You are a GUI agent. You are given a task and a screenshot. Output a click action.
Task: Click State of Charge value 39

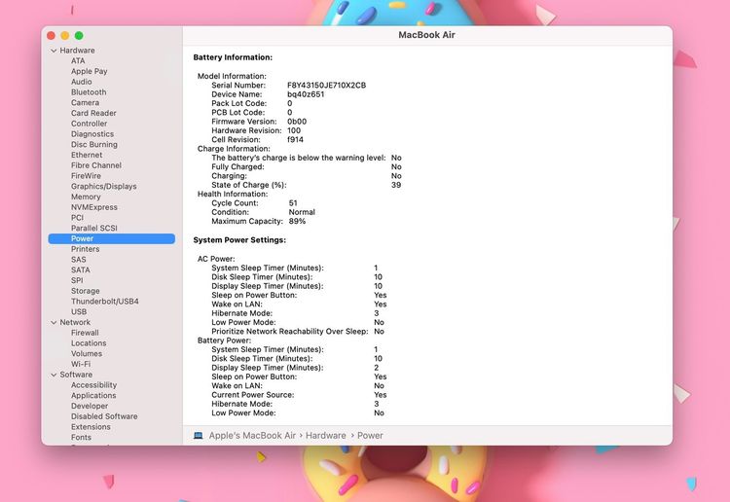tap(396, 185)
